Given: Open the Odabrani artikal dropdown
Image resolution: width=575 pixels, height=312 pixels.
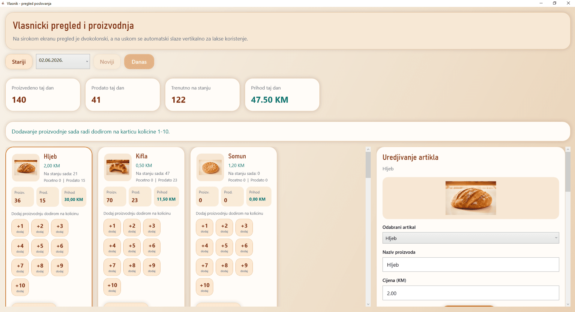Looking at the screenshot, I should (471, 238).
